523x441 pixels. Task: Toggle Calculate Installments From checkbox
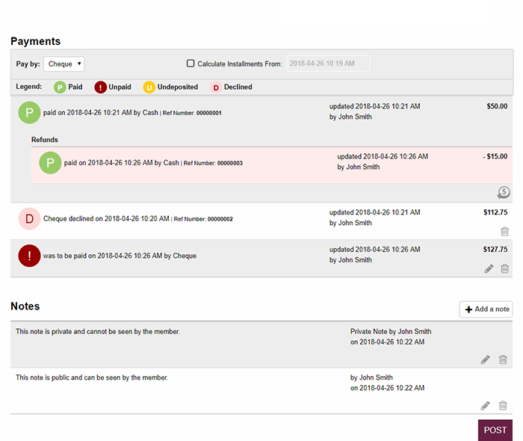pyautogui.click(x=191, y=64)
